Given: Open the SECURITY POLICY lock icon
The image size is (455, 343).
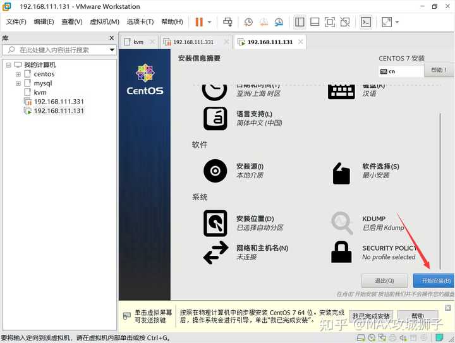Looking at the screenshot, I should point(341,252).
